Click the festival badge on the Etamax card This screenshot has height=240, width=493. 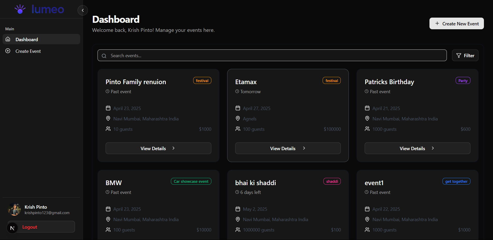(x=331, y=80)
